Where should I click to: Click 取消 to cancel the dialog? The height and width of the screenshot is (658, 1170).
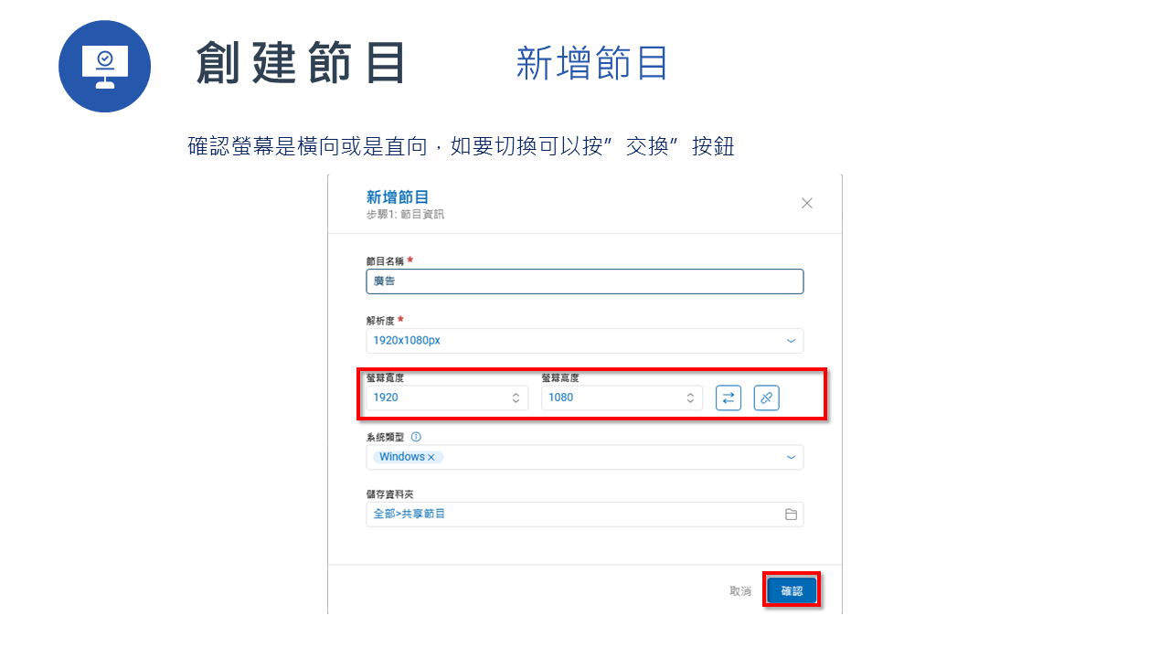pyautogui.click(x=740, y=590)
